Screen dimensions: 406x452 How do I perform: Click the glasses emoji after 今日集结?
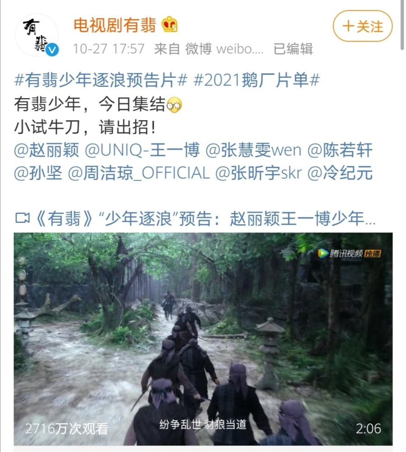coord(175,105)
